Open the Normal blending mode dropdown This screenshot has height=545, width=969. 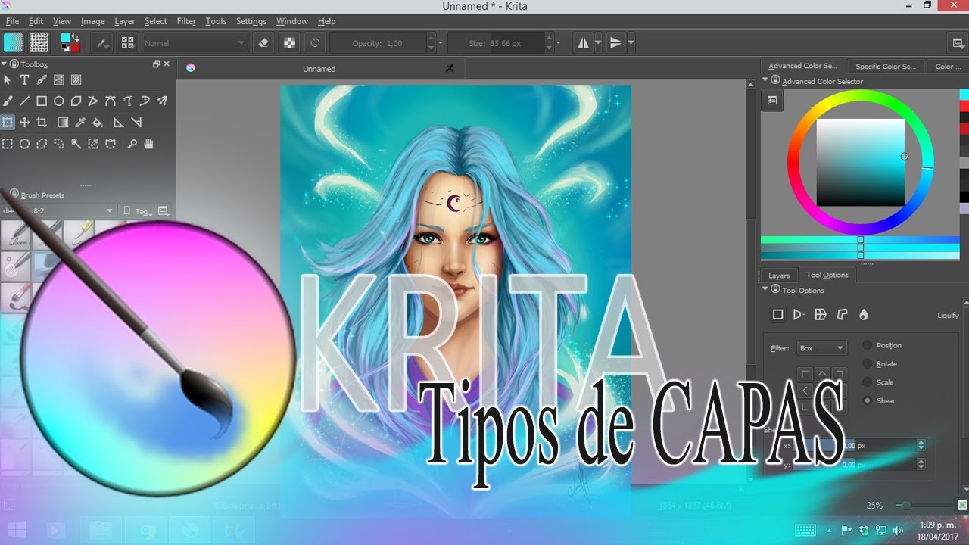195,43
